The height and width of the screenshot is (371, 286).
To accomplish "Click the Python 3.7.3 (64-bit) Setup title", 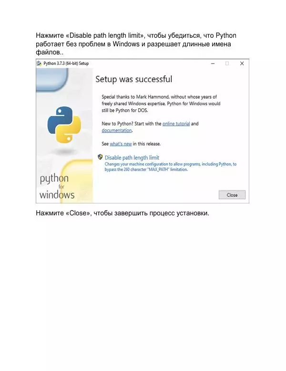I will point(66,64).
